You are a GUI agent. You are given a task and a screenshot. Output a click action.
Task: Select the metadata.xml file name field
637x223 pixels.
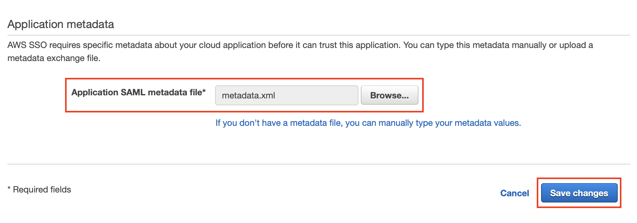tap(286, 95)
